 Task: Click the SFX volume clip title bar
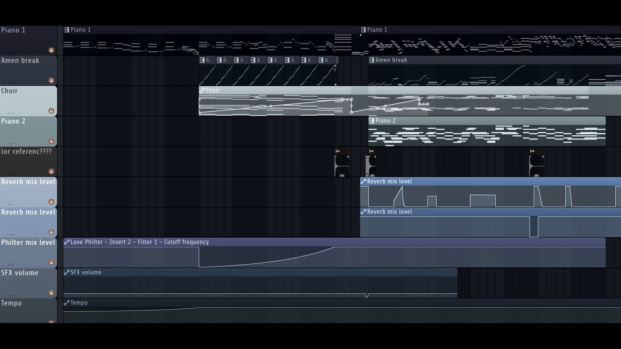coord(260,272)
